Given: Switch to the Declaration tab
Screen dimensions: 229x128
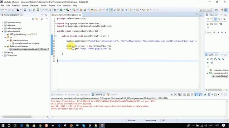Looking at the screenshot, I should coord(83,95).
